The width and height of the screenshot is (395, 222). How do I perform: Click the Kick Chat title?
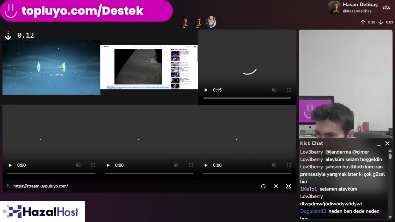tap(311, 143)
